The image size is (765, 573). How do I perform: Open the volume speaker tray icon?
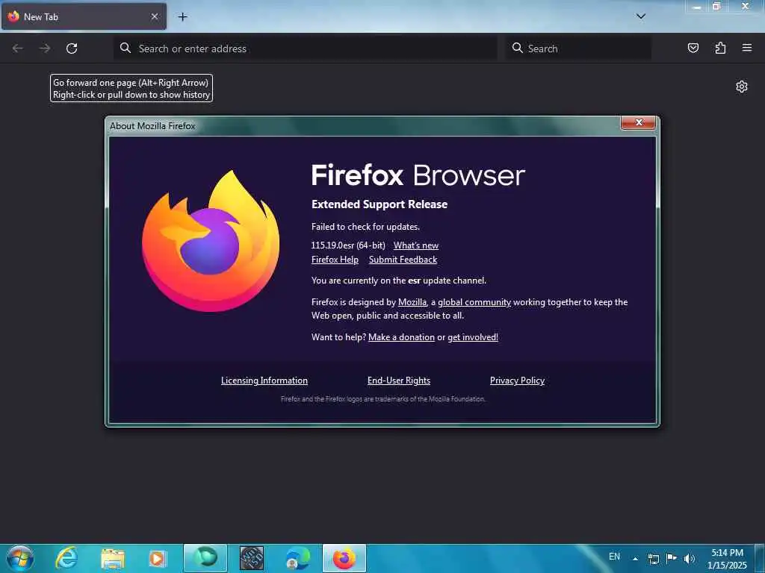[x=689, y=559]
